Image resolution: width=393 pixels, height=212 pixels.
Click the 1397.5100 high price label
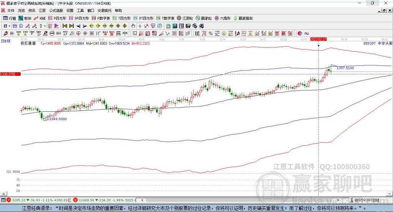click(345, 68)
